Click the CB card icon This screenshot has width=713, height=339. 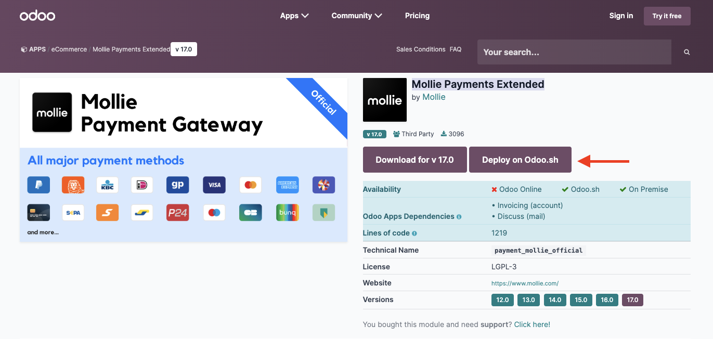(250, 212)
